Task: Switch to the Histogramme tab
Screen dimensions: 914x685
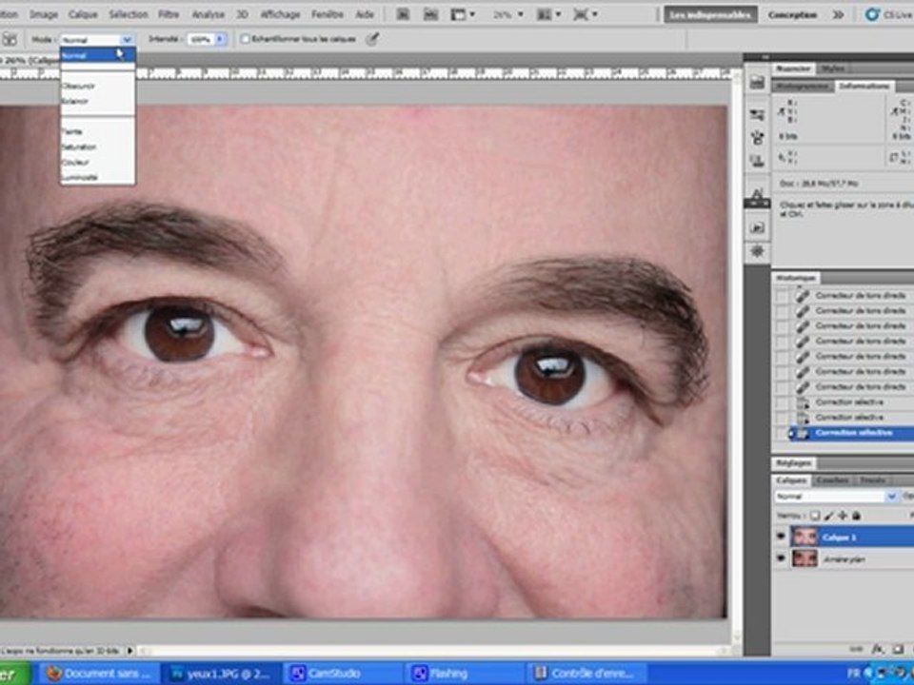Action: point(803,86)
